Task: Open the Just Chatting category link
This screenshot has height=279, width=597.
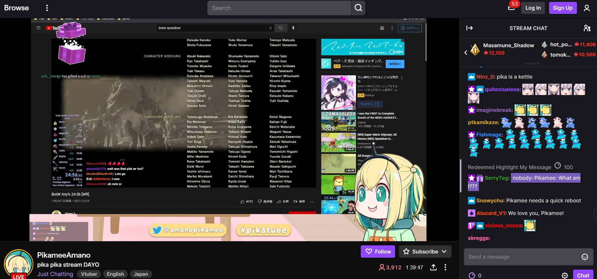Action: point(55,274)
